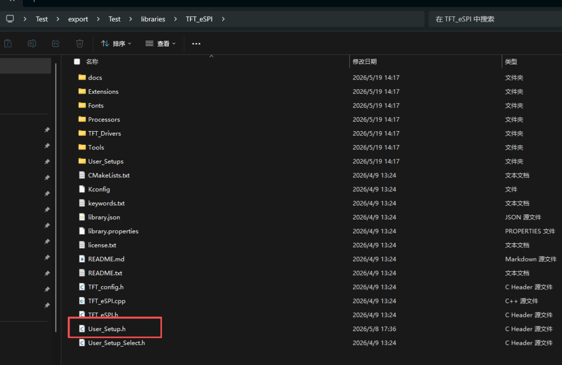Click the Kconfig file icon
562x365 pixels.
pos(82,189)
